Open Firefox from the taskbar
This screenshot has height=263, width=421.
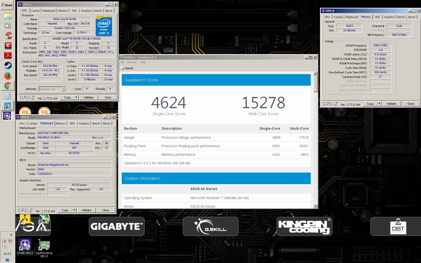8,76
